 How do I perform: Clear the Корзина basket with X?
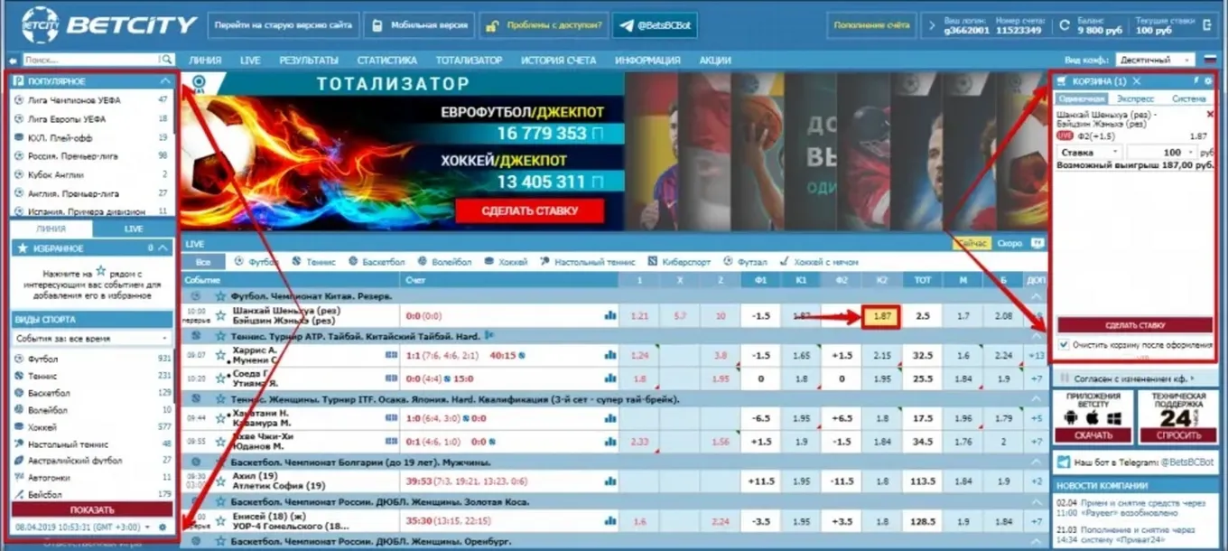coord(1136,81)
